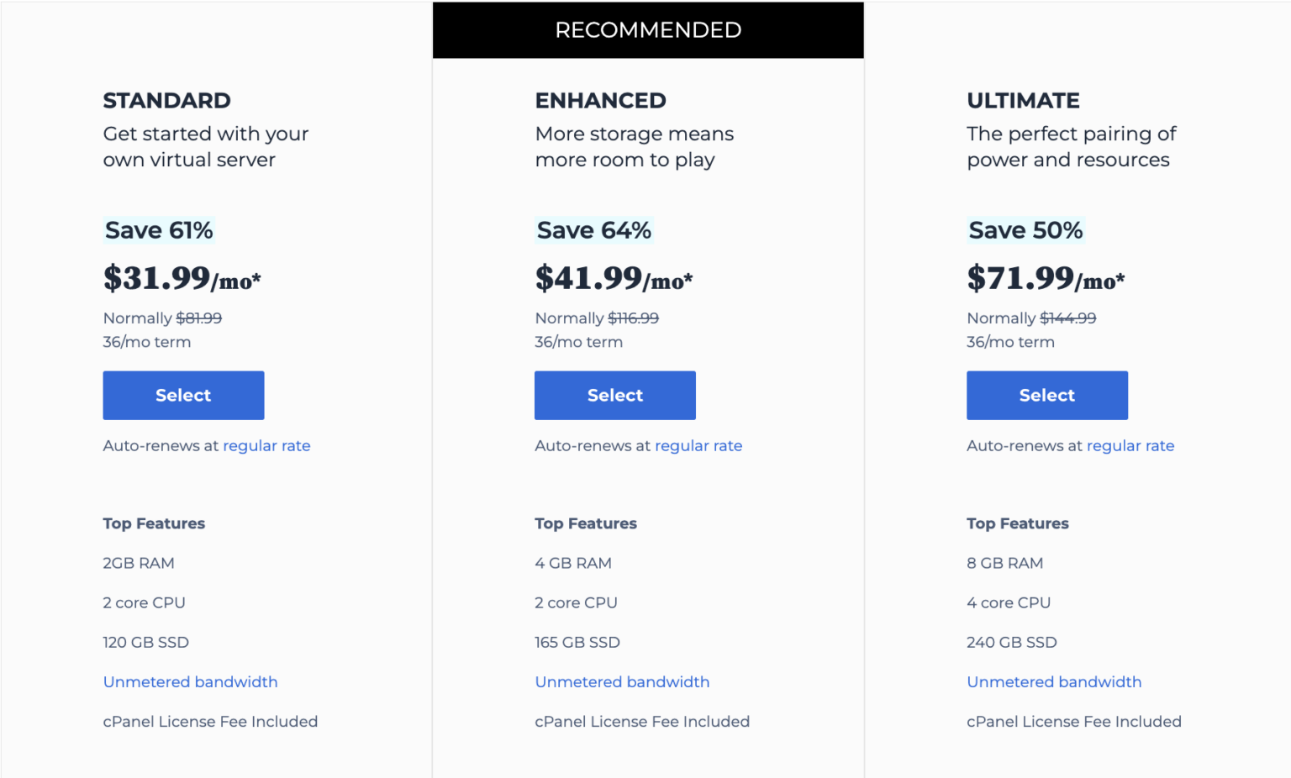The width and height of the screenshot is (1291, 778).
Task: Click the $31.99/mo price text
Action: click(182, 278)
